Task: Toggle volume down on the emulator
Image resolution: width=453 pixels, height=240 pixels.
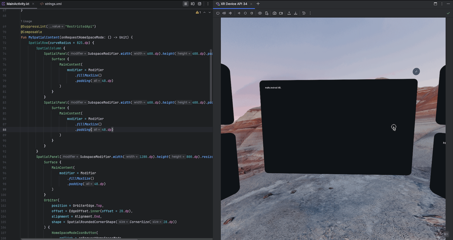Action: point(230,13)
